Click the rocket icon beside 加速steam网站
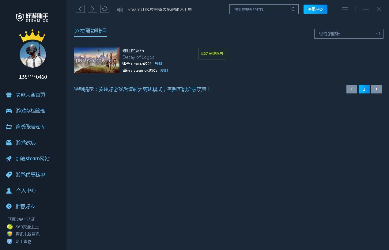Screen dimensions: 389x250 tap(9, 159)
